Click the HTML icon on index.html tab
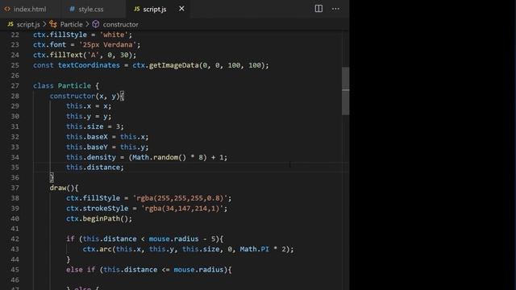Viewport: 516px width, 290px height. pyautogui.click(x=7, y=9)
